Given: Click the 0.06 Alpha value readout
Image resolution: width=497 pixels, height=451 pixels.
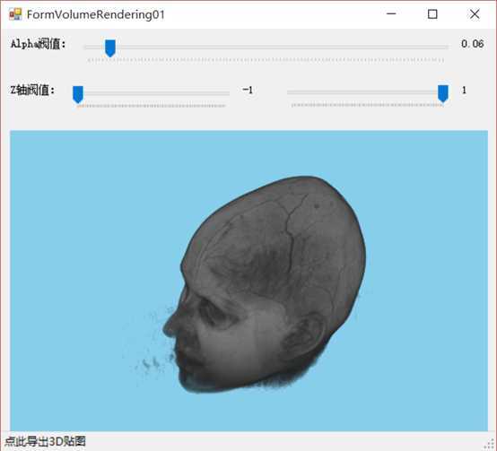Looking at the screenshot, I should pyautogui.click(x=472, y=44).
